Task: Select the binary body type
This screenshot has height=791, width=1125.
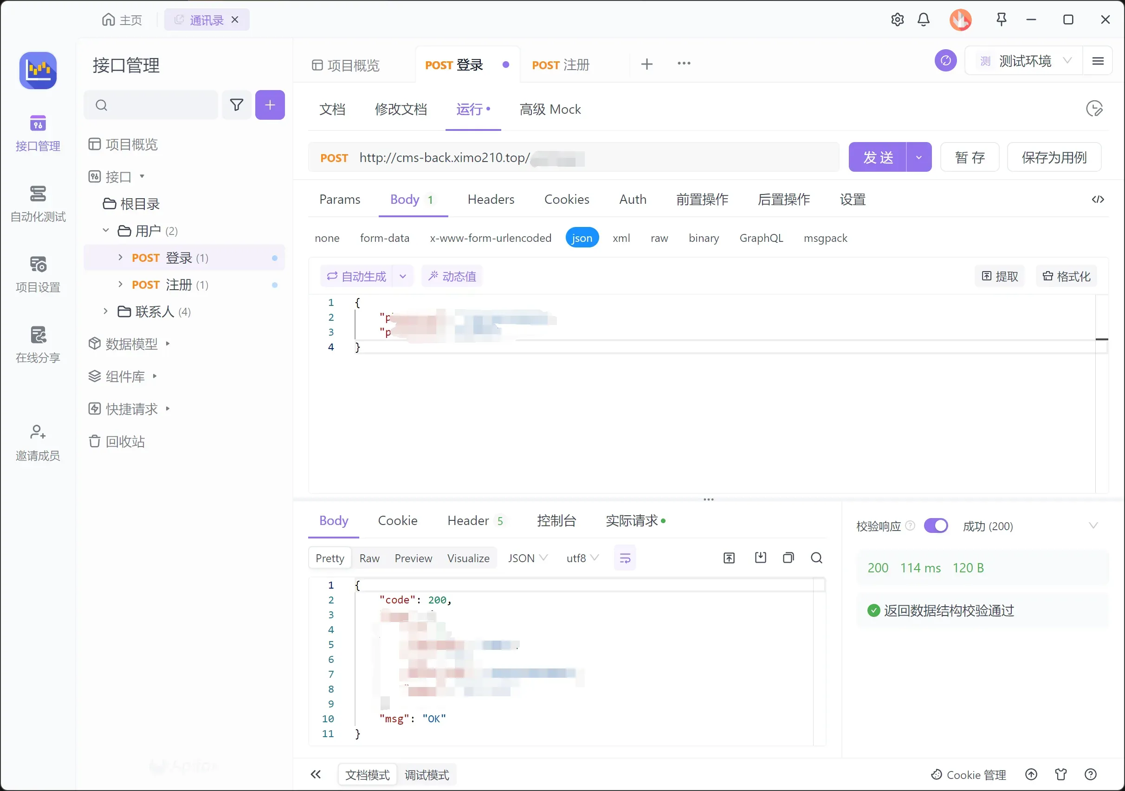Action: [x=704, y=238]
